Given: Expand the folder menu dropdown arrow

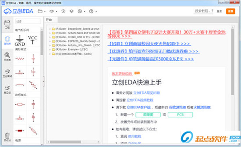Looking at the screenshot, I should pos(45,11).
